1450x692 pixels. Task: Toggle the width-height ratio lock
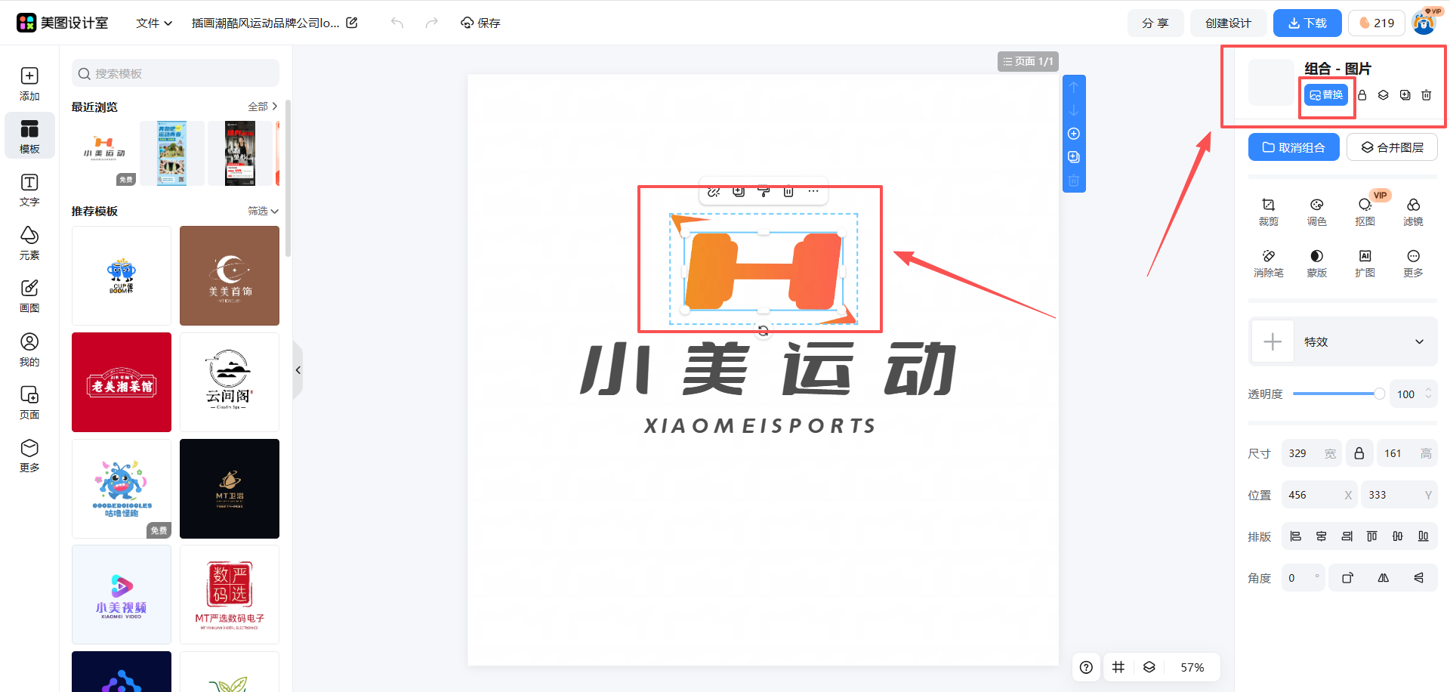tap(1359, 453)
